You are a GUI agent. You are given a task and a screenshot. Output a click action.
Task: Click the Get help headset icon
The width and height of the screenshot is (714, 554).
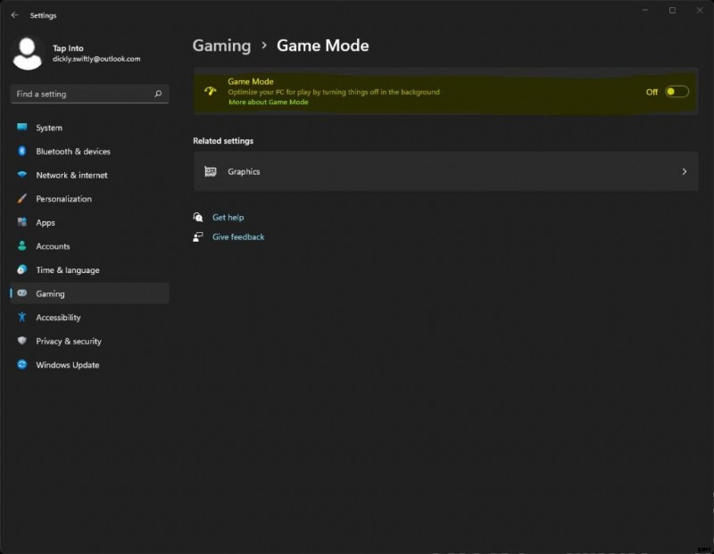pyautogui.click(x=197, y=217)
